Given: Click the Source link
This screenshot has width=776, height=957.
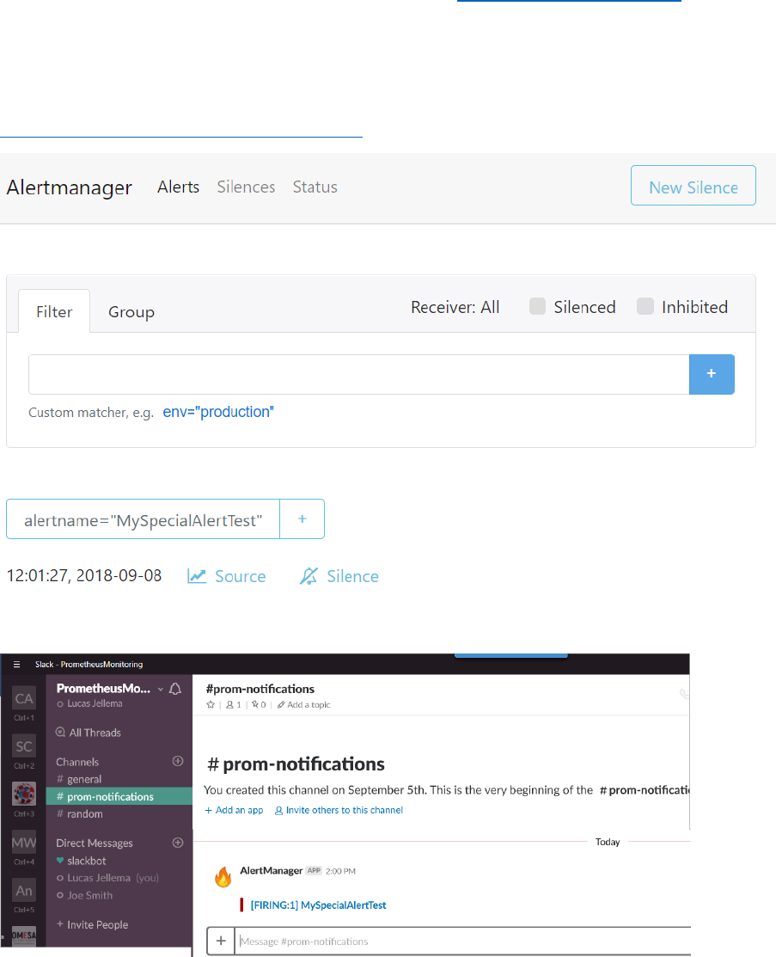Looking at the screenshot, I should point(241,576).
